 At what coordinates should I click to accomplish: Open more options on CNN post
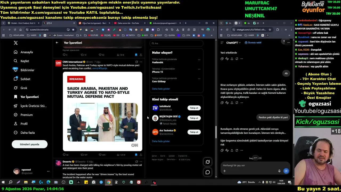141,62
